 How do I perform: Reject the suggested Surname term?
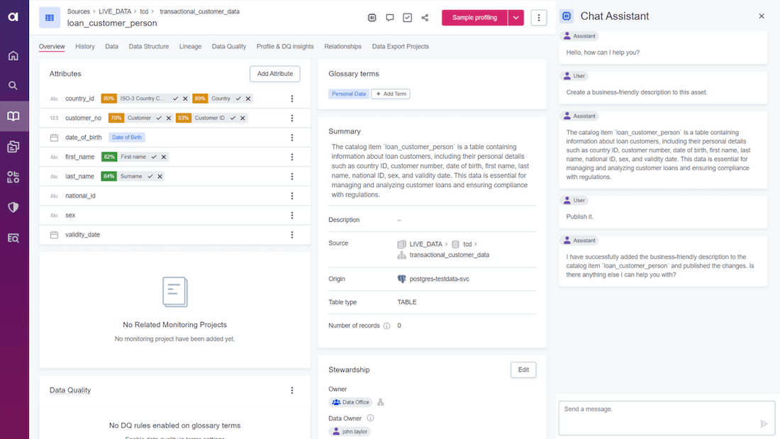tap(160, 177)
